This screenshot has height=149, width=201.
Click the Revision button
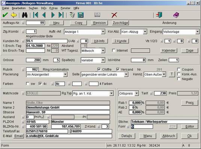pos(99,23)
